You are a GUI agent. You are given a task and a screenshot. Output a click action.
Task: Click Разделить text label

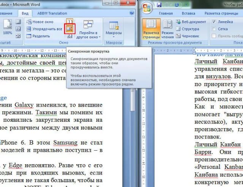pos(41,36)
